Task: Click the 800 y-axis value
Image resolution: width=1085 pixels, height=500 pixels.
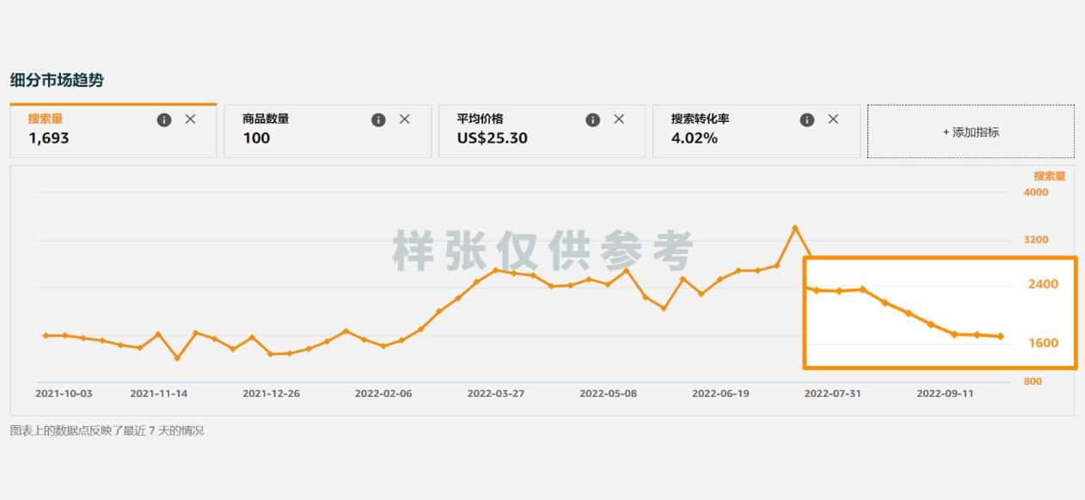Action: tap(1033, 381)
